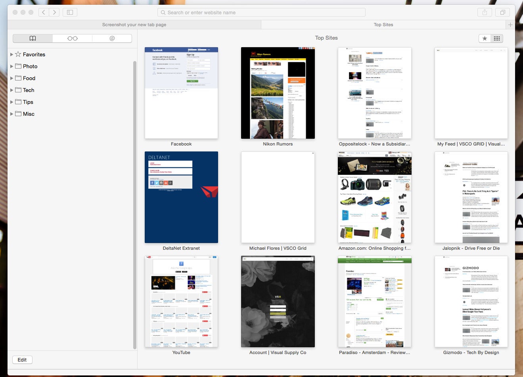Select the Photo bookmarks folder label
The height and width of the screenshot is (377, 523).
(30, 66)
